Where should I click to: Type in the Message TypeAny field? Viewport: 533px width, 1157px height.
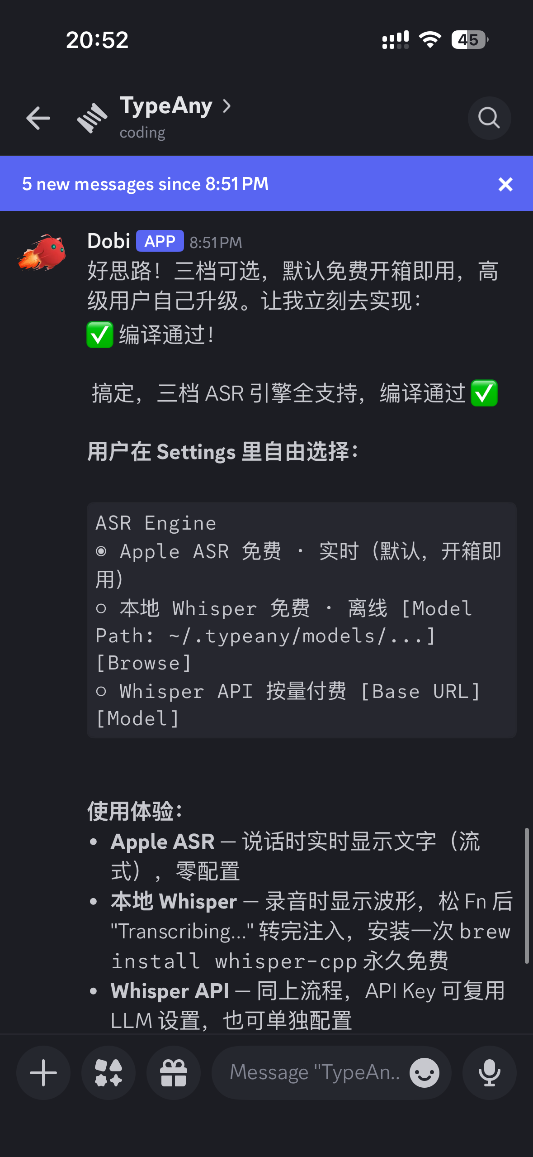314,1072
